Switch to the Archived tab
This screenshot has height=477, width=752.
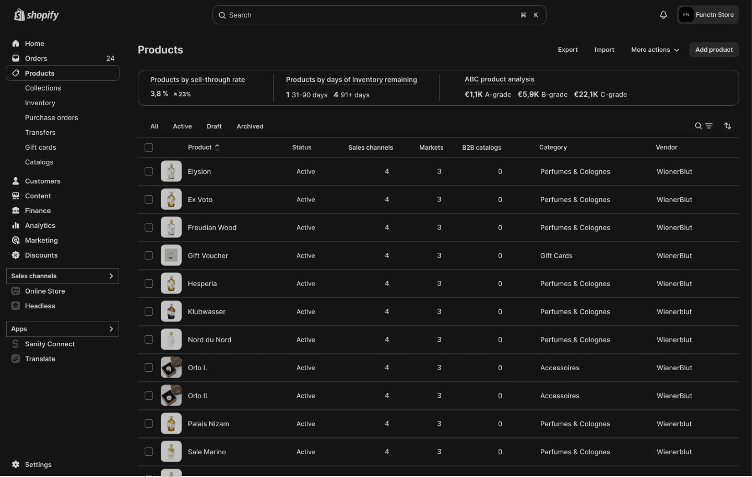click(250, 126)
